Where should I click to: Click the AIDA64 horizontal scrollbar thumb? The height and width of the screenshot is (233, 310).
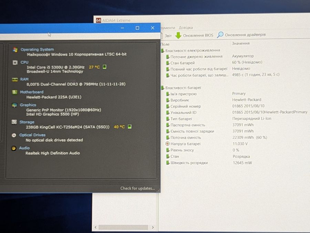point(123,227)
